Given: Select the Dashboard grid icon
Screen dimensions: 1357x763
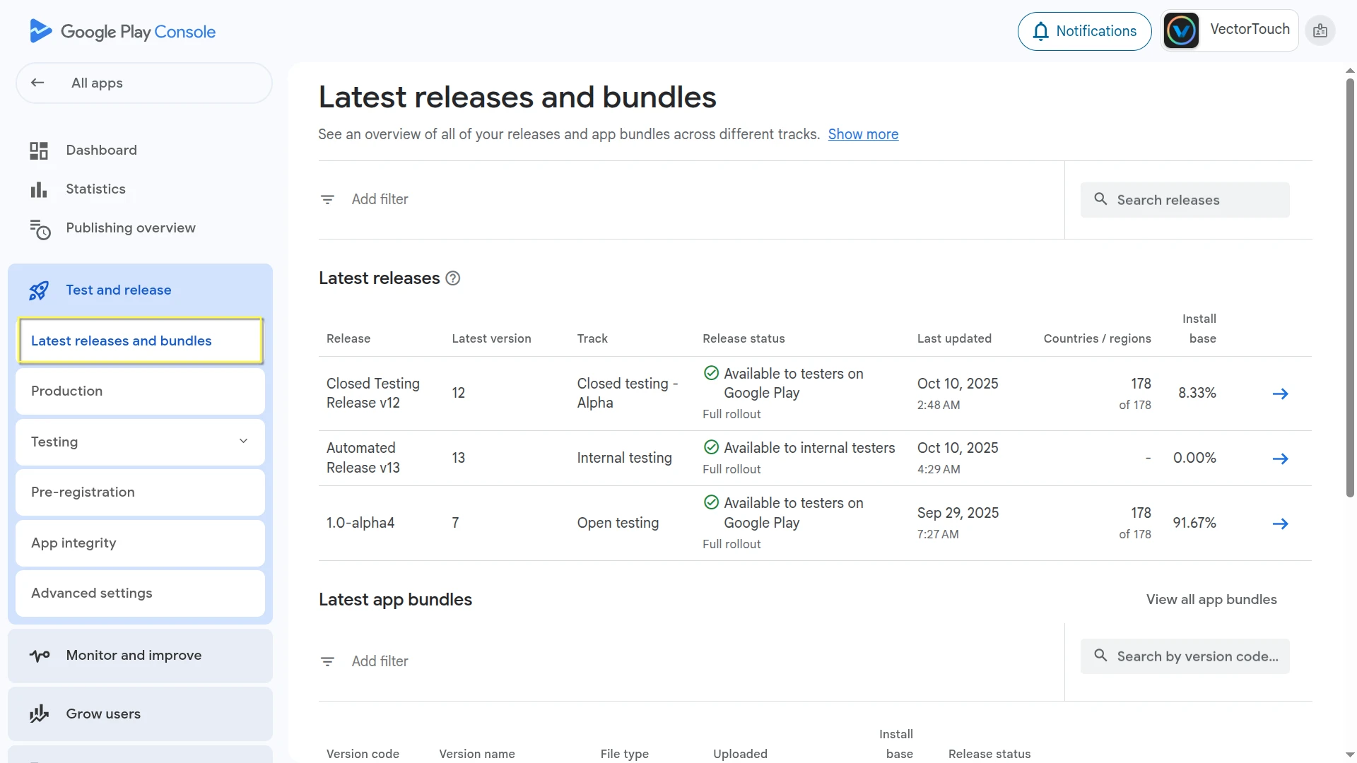Looking at the screenshot, I should click(38, 150).
